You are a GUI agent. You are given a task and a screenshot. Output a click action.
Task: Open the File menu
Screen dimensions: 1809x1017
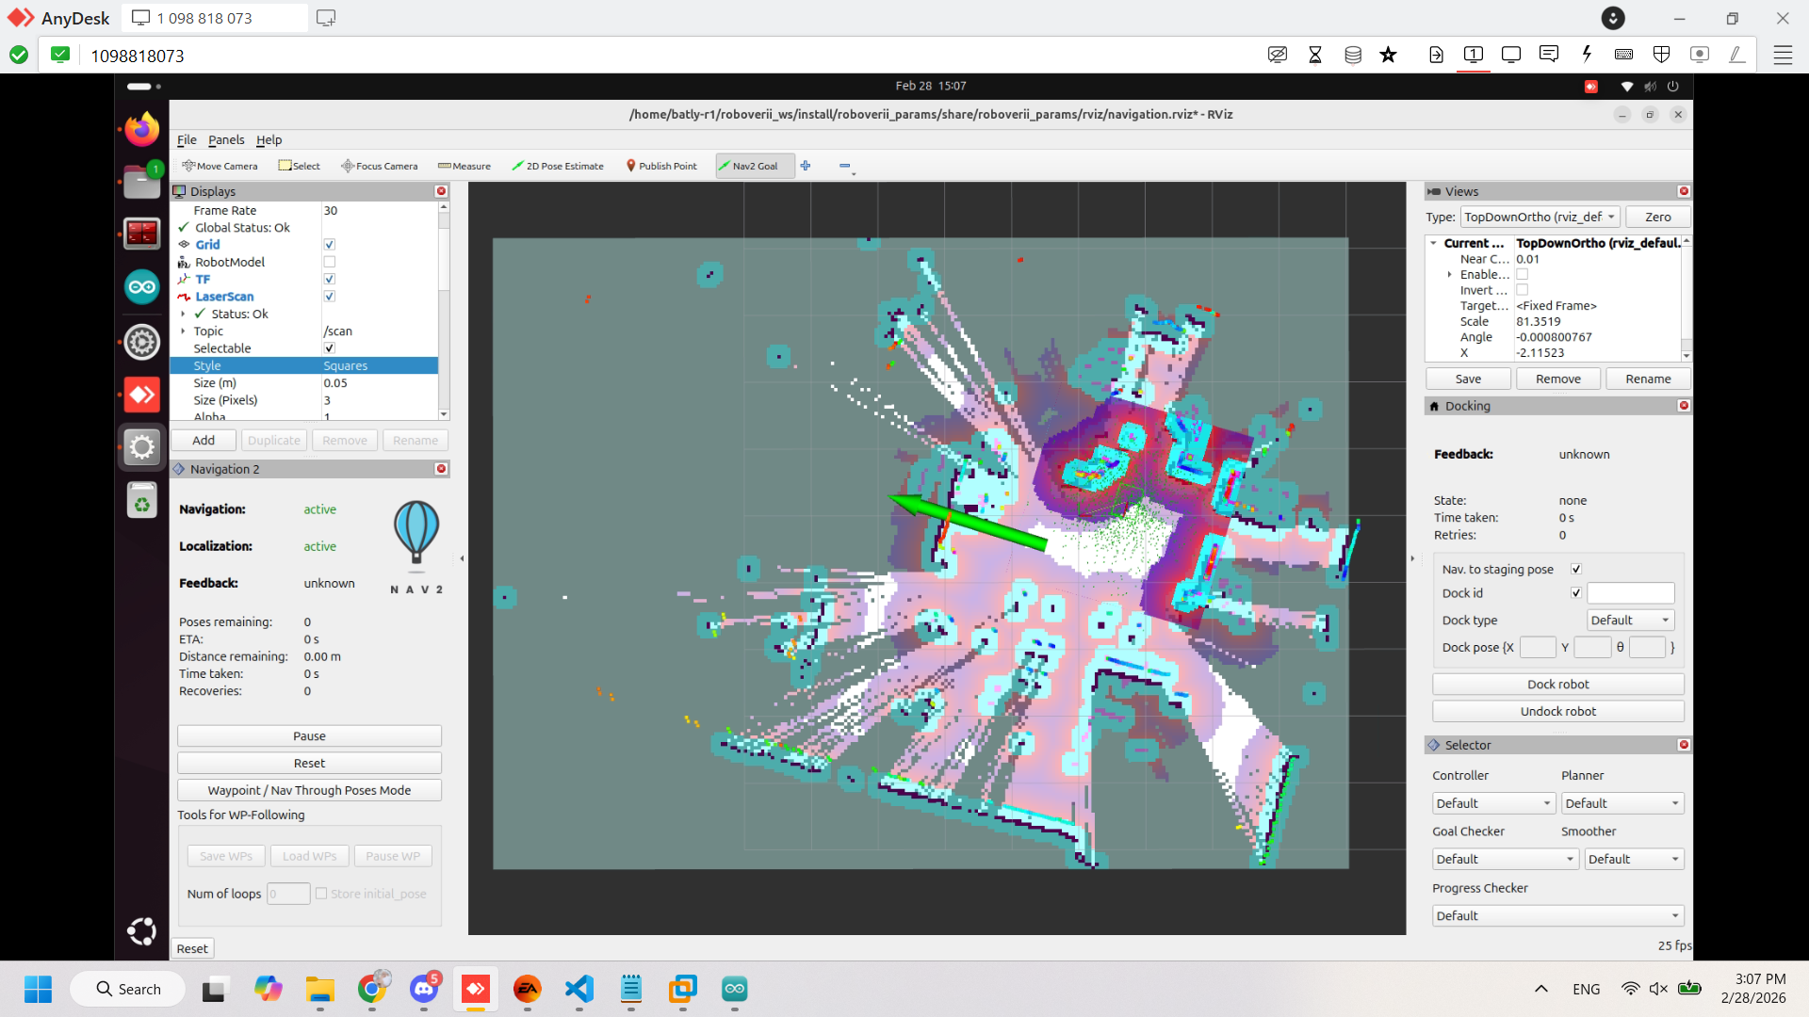click(x=187, y=139)
